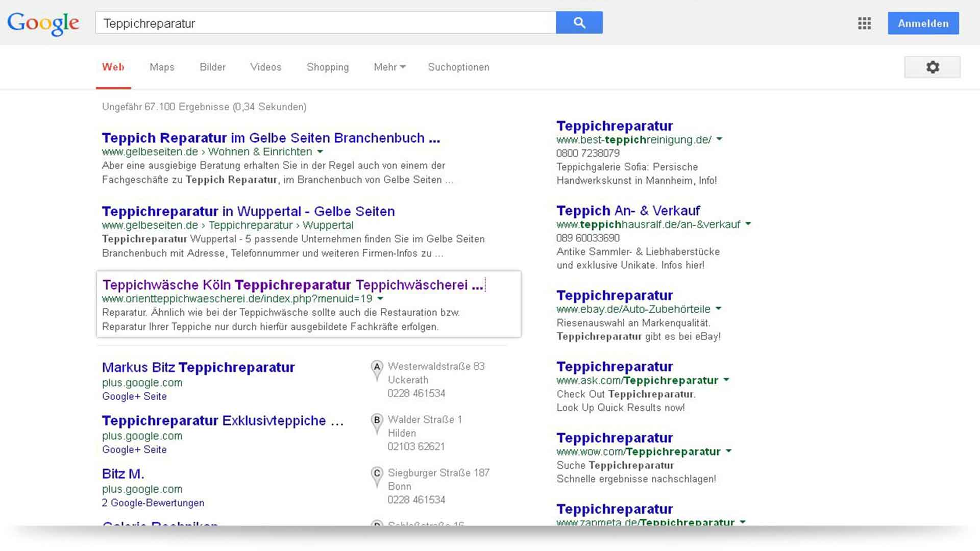Click phone number 02103 62621
This screenshot has height=551, width=980.
coord(416,446)
